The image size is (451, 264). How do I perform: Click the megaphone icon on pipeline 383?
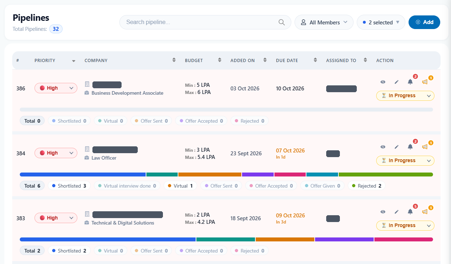(x=425, y=212)
